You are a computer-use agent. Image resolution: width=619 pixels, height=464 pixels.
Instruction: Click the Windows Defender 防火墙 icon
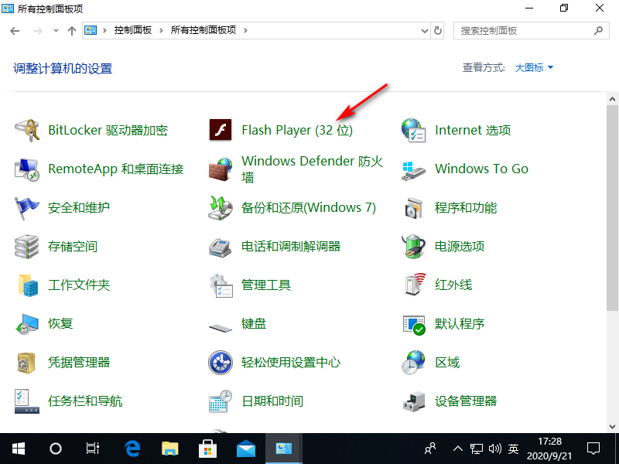click(221, 169)
